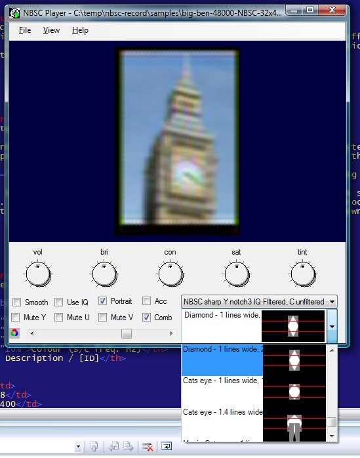Open the View menu
Image resolution: width=360 pixels, height=458 pixels.
(51, 30)
